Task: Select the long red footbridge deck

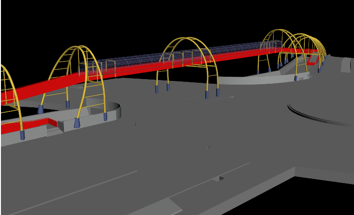Action: [x=144, y=70]
